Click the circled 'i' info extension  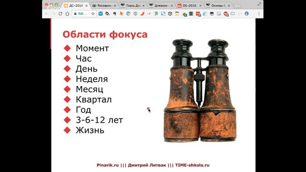point(135,14)
